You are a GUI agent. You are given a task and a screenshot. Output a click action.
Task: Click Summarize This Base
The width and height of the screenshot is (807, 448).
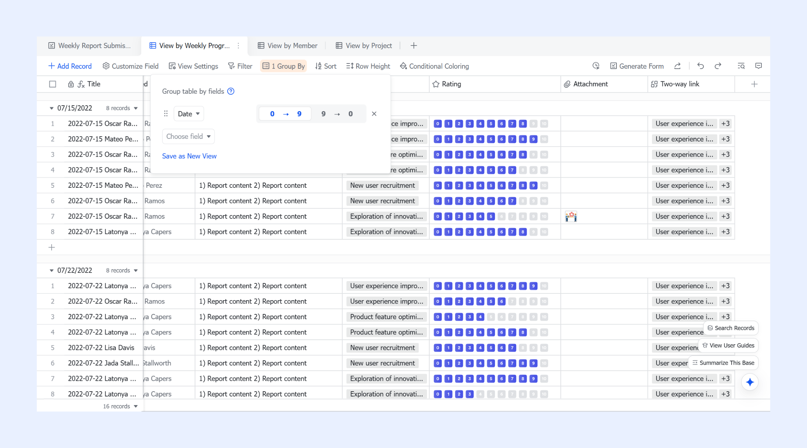(723, 363)
